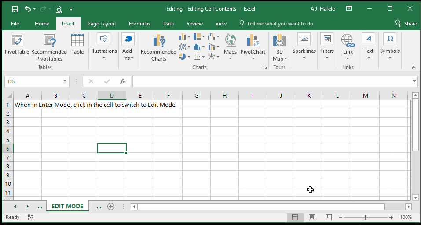Show the next sheet tab via right arrow
Image resolution: width=421 pixels, height=225 pixels.
27,207
